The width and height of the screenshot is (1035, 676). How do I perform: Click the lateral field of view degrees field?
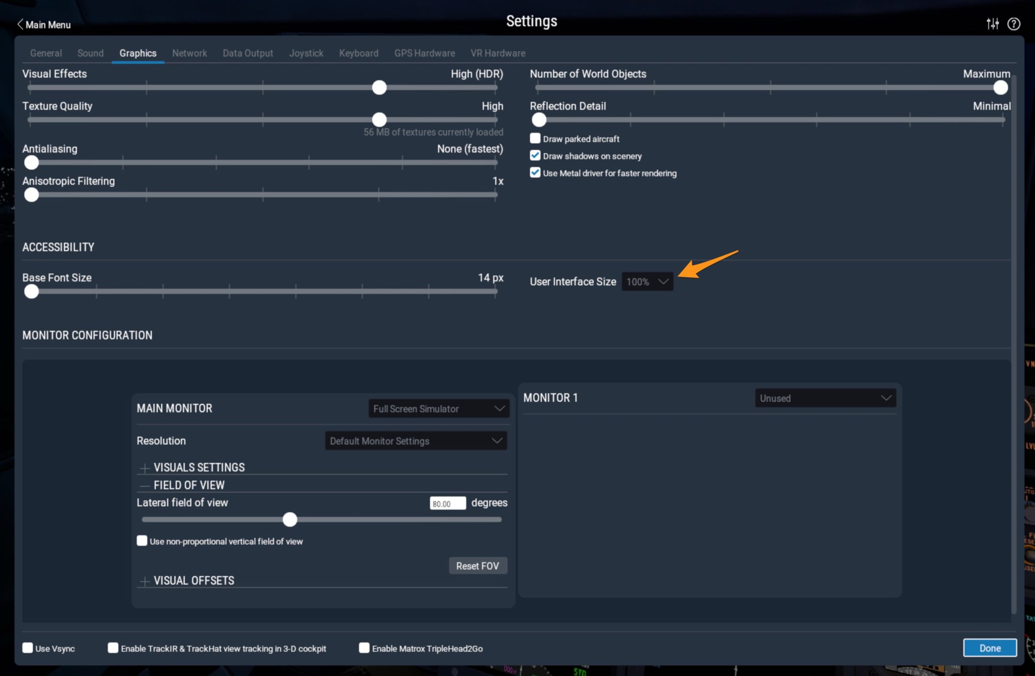[x=448, y=503]
